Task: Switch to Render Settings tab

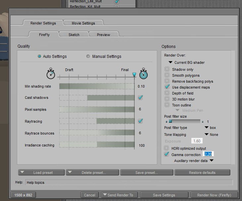Action: [x=43, y=23]
